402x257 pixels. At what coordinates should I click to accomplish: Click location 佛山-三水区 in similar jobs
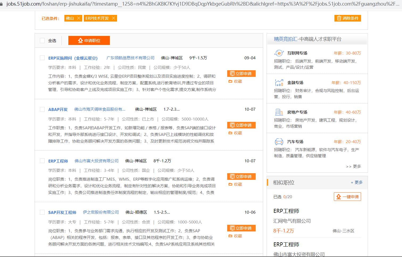pyautogui.click(x=343, y=231)
